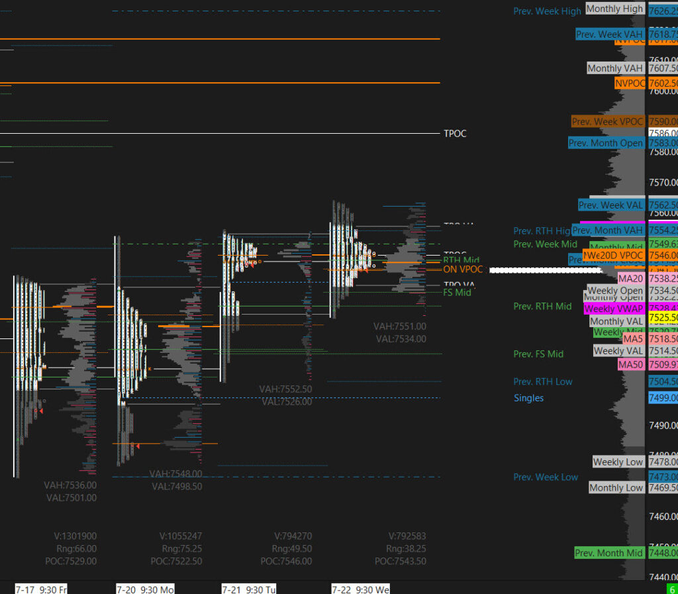Click the white 7586.00 price tag
The width and height of the screenshot is (678, 594).
663,133
